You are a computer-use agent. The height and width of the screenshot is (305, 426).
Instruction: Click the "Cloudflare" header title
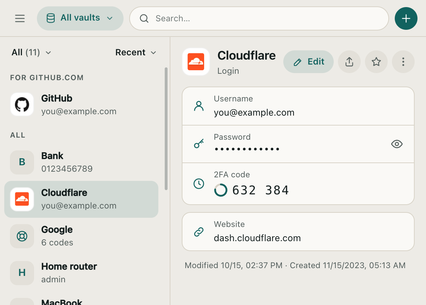246,55
